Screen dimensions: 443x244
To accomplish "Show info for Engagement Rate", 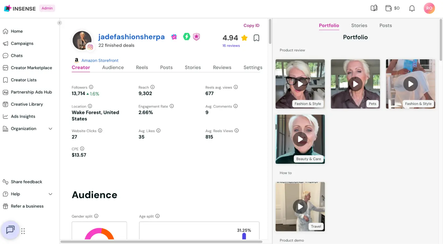I will [172, 106].
